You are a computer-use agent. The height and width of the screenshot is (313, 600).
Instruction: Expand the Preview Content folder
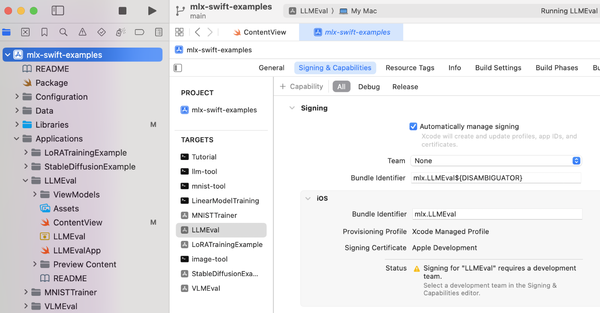35,264
